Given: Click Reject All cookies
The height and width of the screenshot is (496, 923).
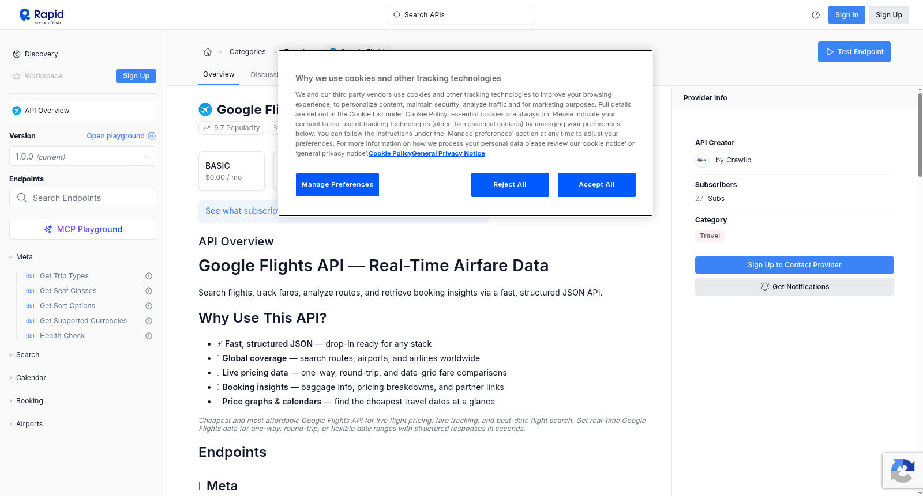Looking at the screenshot, I should 510,185.
